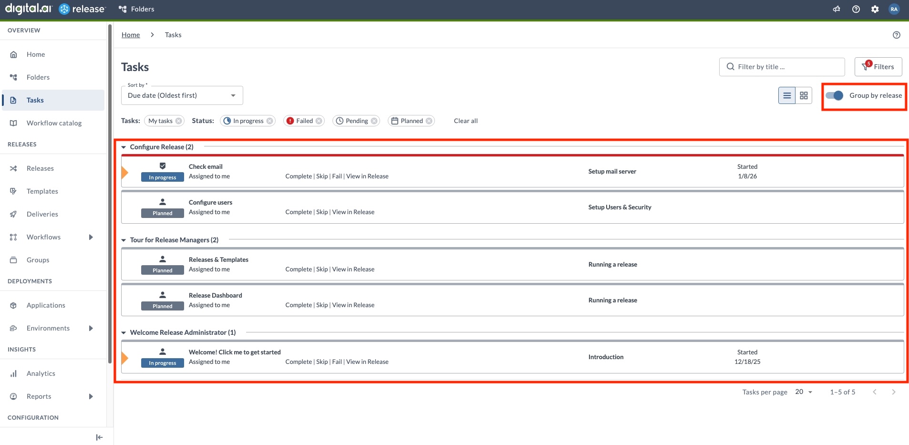Open the Analytics page
Viewport: 909px width, 445px height.
tap(41, 373)
